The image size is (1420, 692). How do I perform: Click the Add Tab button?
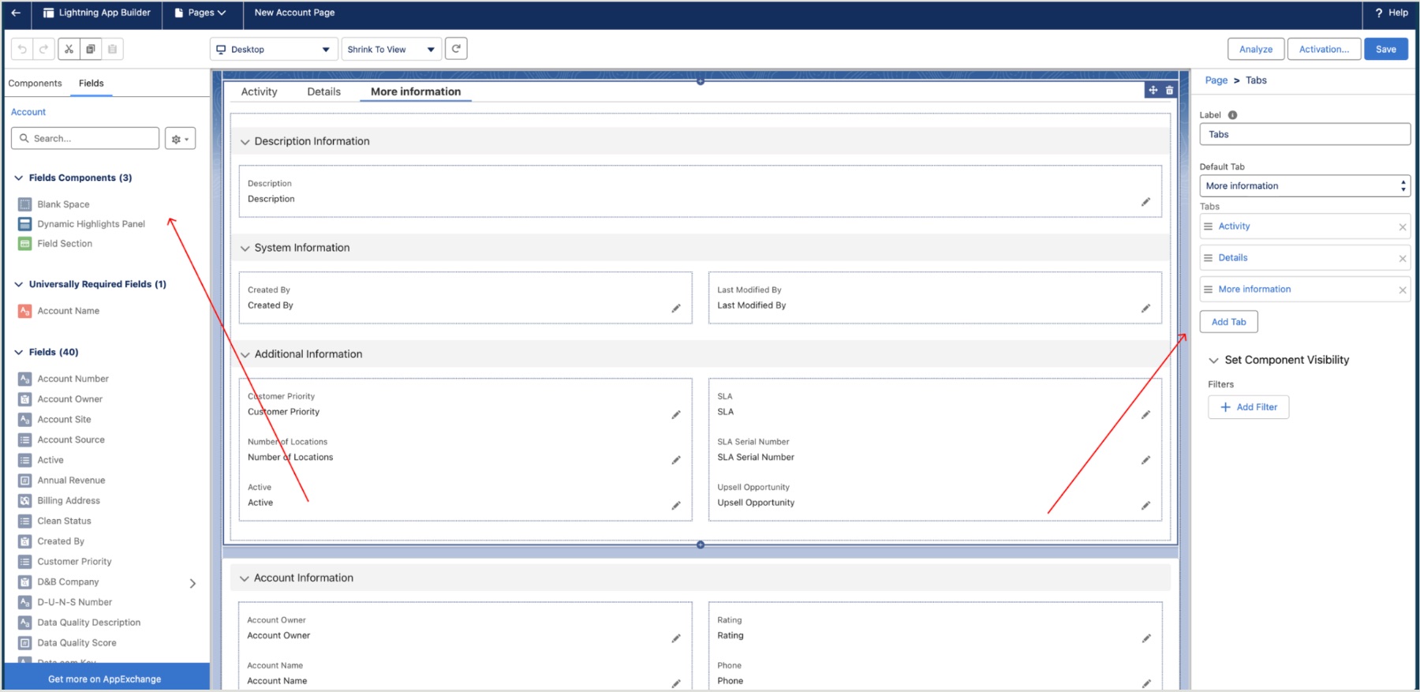click(x=1228, y=322)
